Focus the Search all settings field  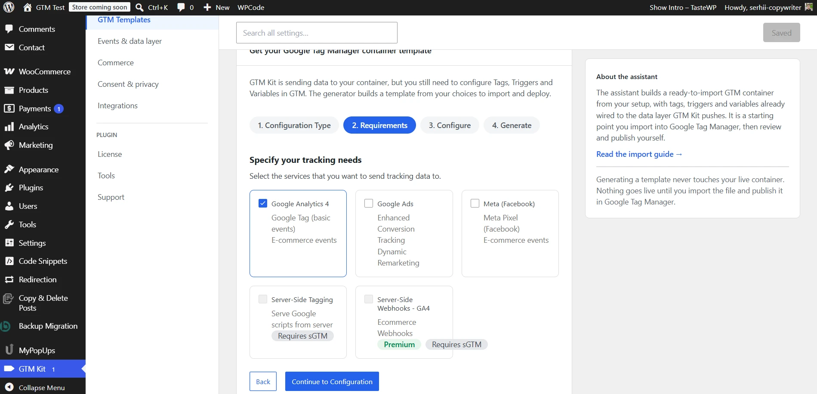(317, 33)
